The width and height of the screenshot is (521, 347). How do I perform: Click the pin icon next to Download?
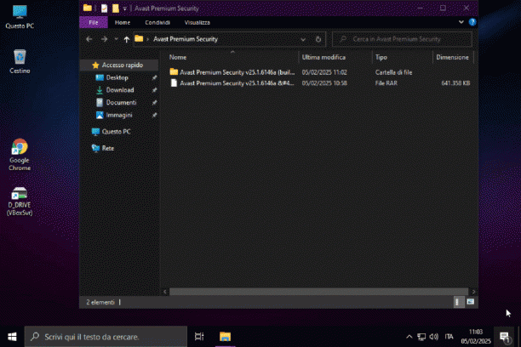154,90
